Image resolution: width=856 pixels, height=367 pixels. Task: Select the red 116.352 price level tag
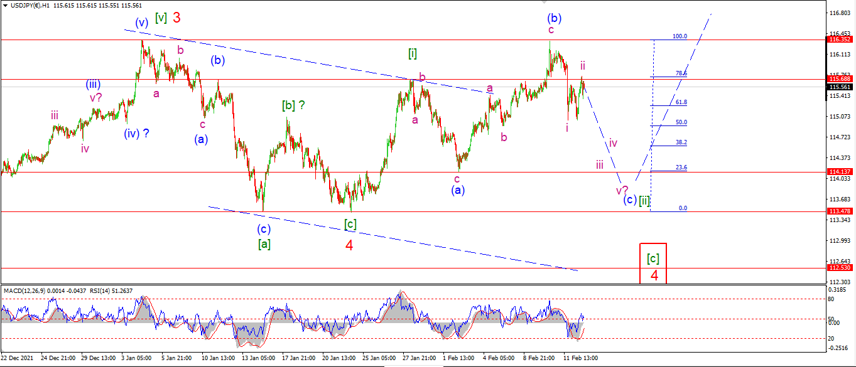839,39
